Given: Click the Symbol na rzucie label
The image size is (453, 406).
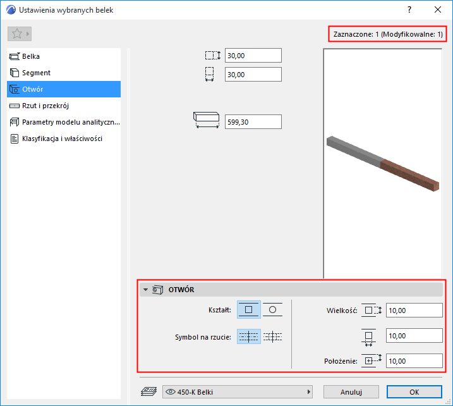Looking at the screenshot, I should (x=203, y=337).
